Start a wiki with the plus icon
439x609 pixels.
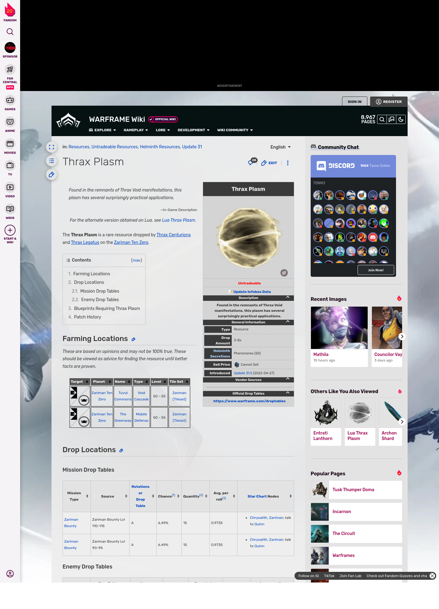[10, 230]
